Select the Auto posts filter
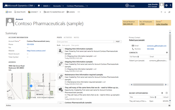175x110 pixels. tap(66, 45)
